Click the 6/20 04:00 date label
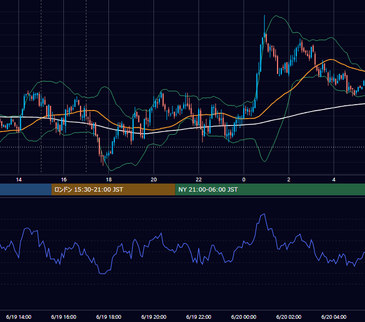 click(334, 317)
